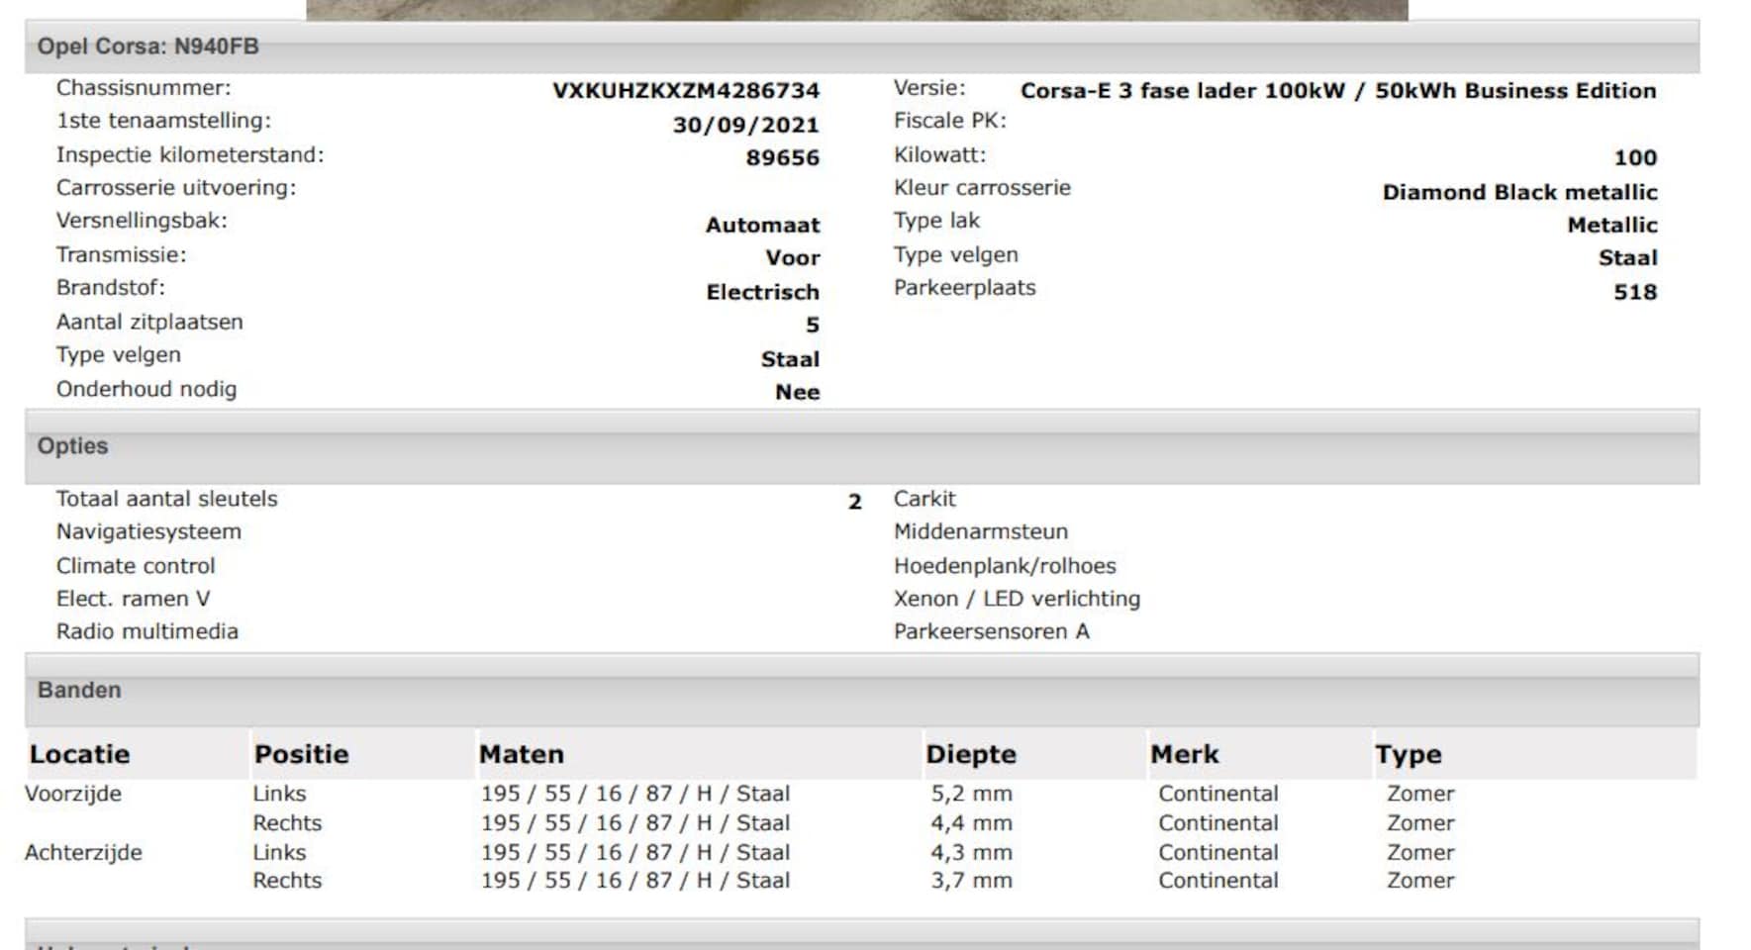The height and width of the screenshot is (950, 1751).
Task: Select the 5,2 mm tread depth value
Action: 971,794
